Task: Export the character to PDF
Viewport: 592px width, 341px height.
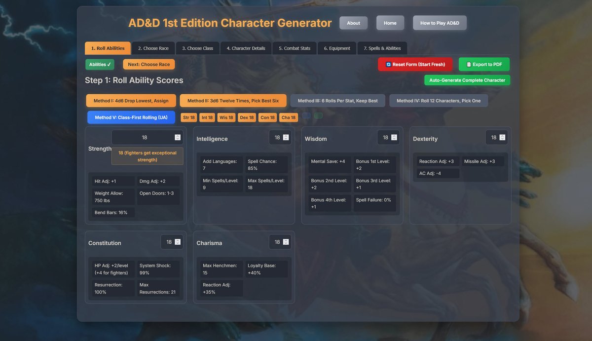Action: [484, 64]
